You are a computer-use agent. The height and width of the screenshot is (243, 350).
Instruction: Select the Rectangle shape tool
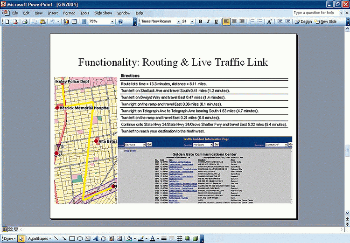(72, 238)
